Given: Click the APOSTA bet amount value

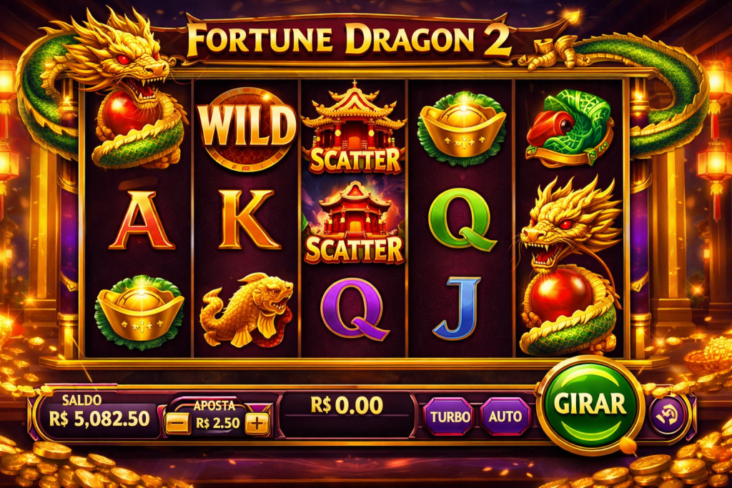Looking at the screenshot, I should 217,423.
